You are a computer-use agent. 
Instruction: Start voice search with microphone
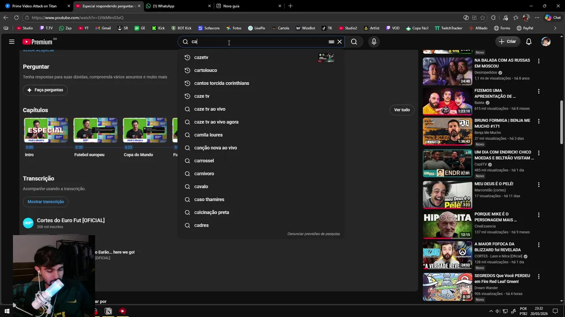374,42
